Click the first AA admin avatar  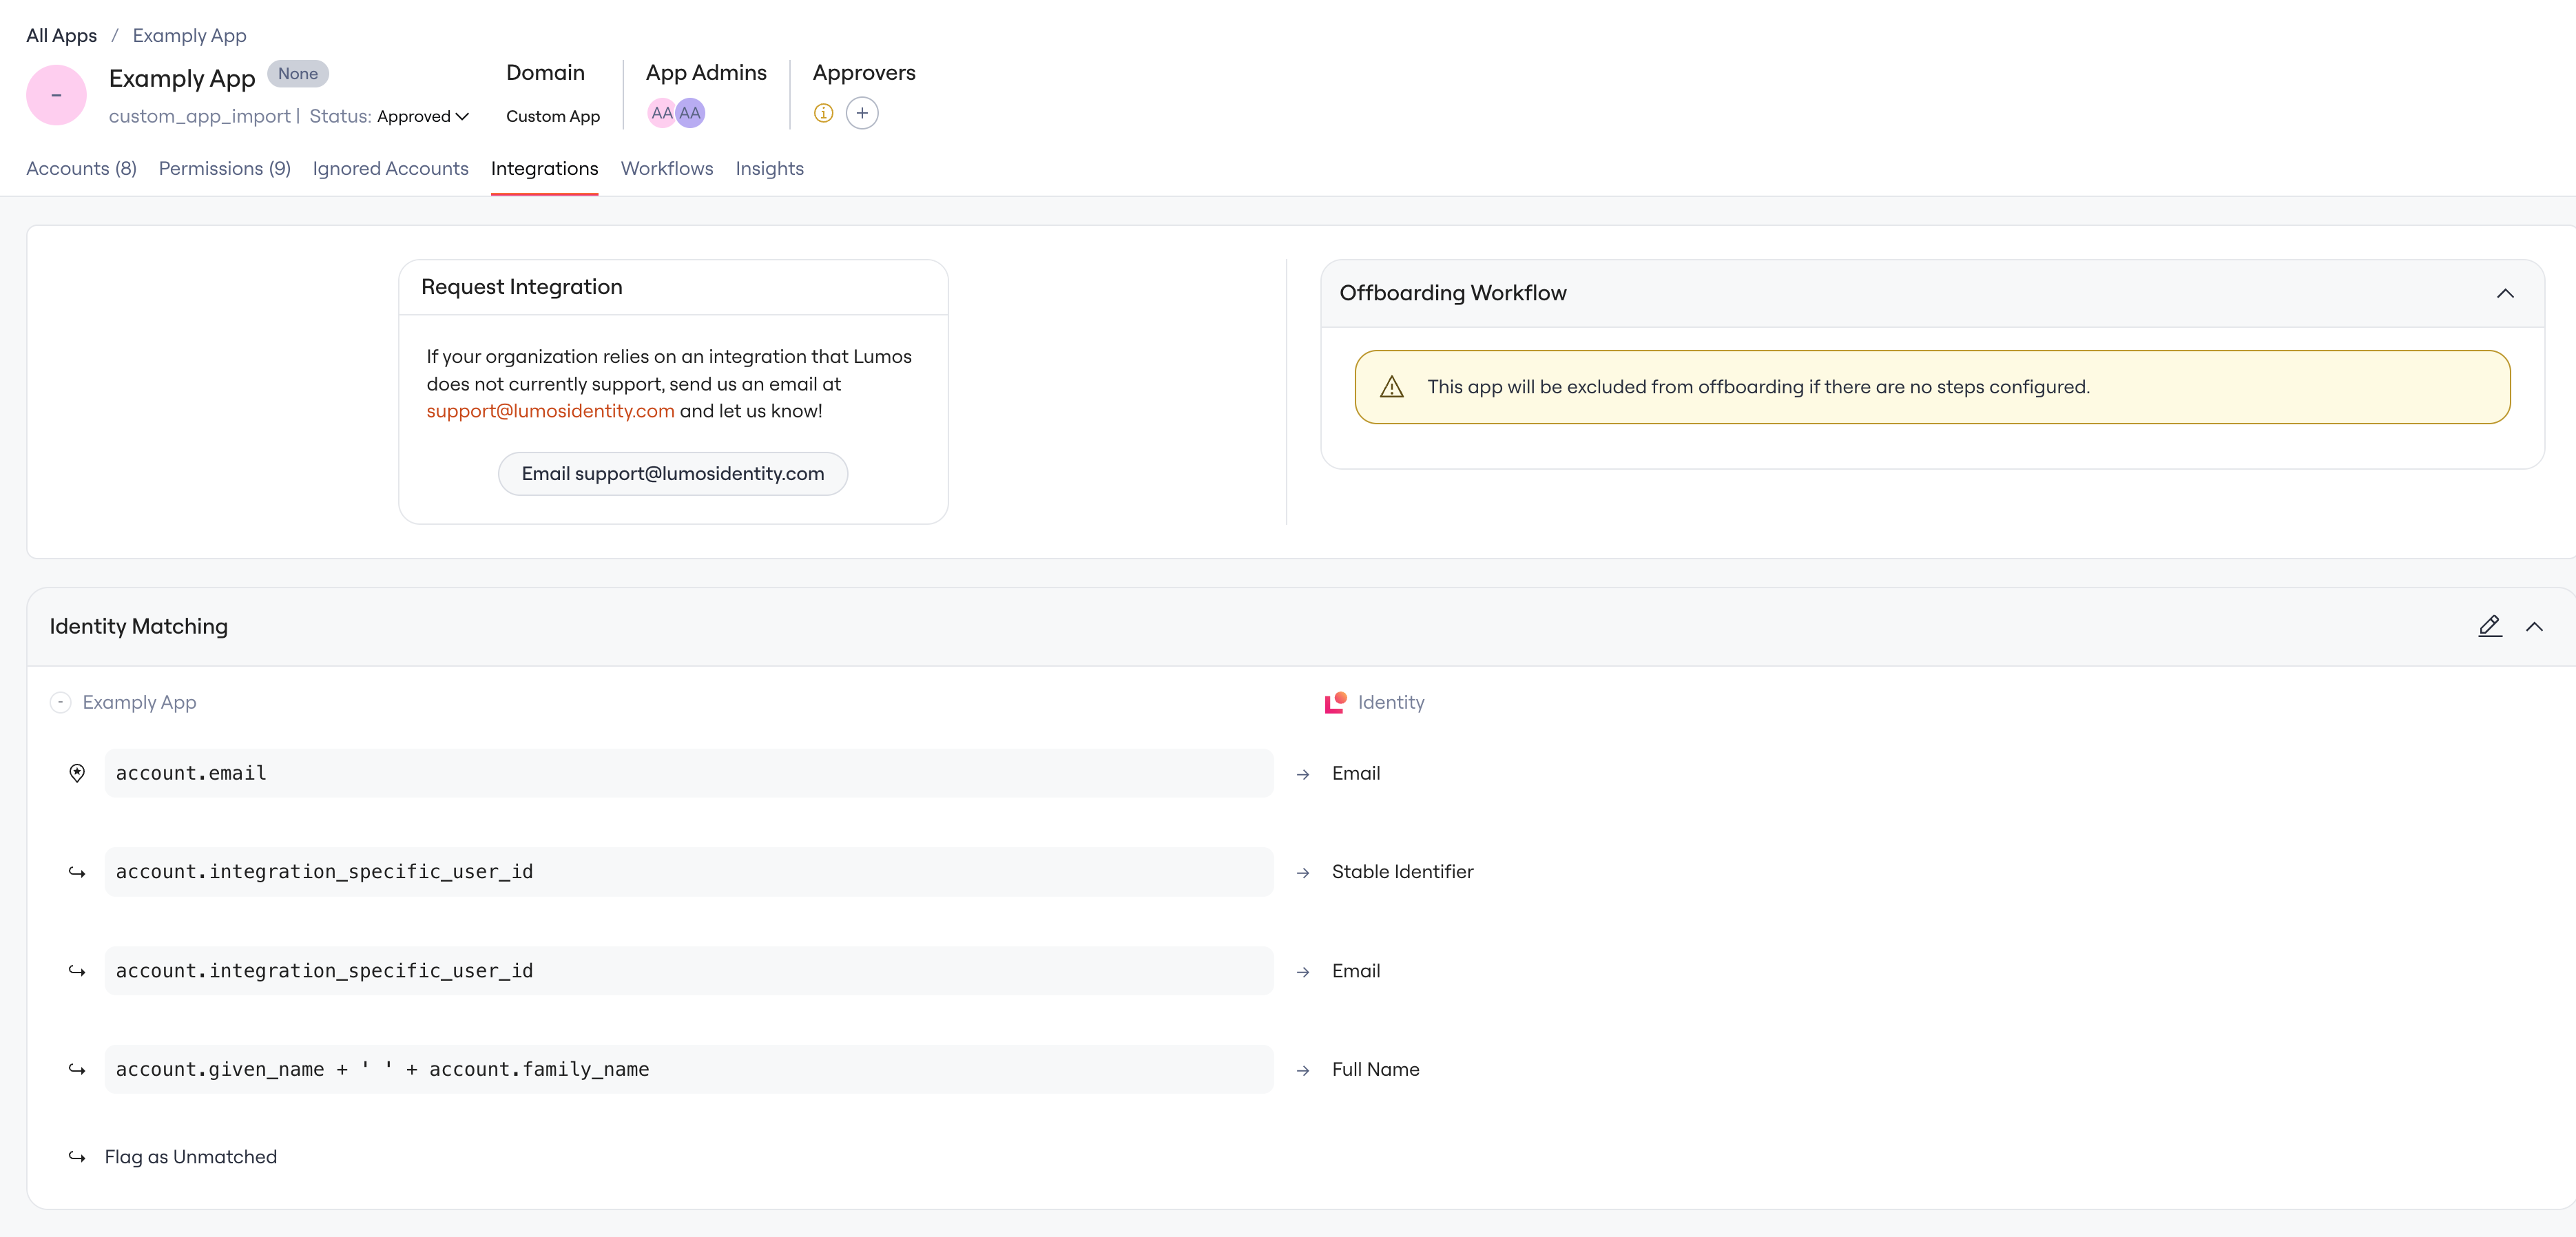click(661, 113)
